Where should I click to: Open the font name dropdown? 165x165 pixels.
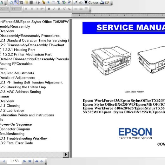(x=4, y=9)
